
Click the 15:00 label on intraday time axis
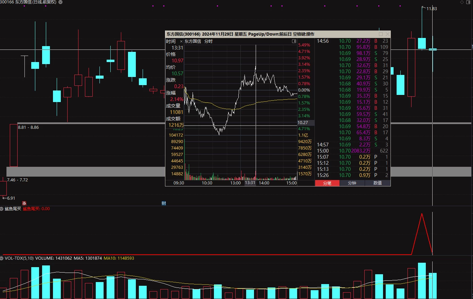(x=291, y=183)
